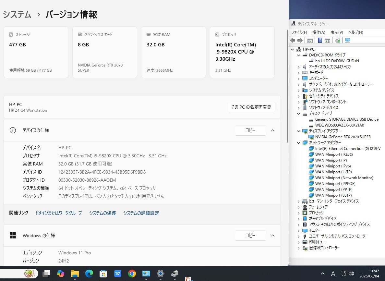The width and height of the screenshot is (385, 281).
Task: Select the WAN Miniport (IPv6) adapter
Action: (x=333, y=166)
